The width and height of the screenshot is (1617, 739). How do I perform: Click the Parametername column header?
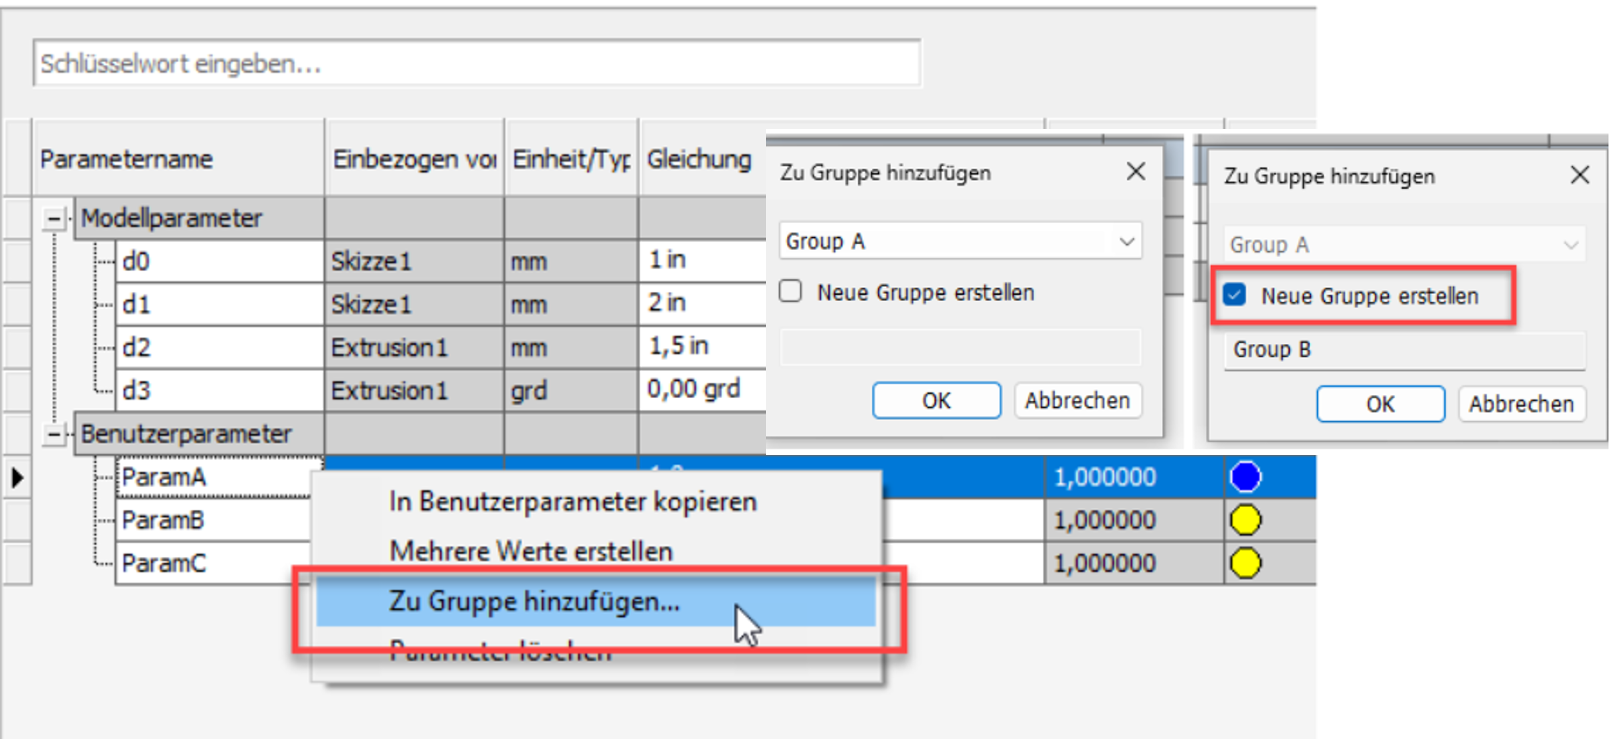coord(179,159)
